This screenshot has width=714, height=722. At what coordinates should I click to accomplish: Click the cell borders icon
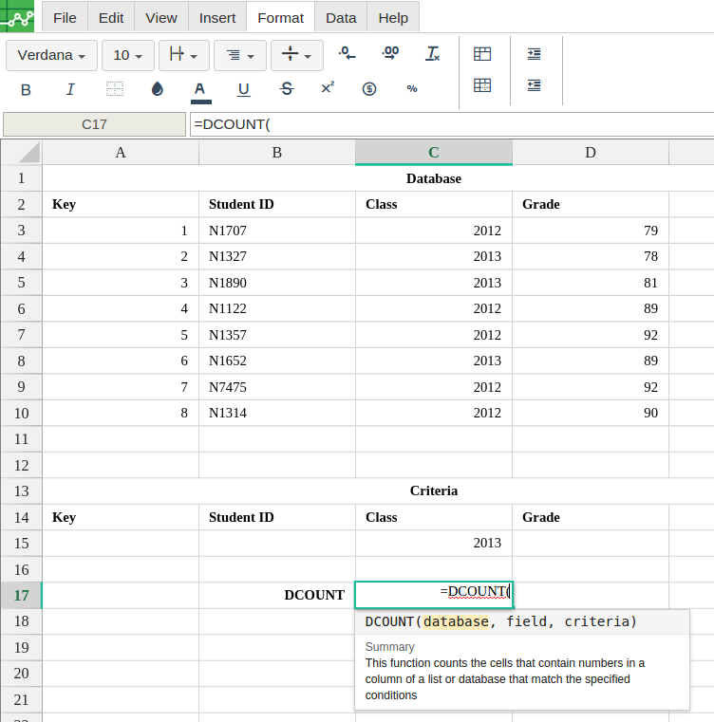click(x=114, y=89)
